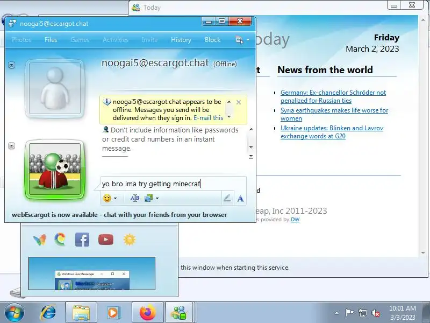Image resolution: width=430 pixels, height=323 pixels.
Task: Click the YouTube icon
Action: (106, 240)
